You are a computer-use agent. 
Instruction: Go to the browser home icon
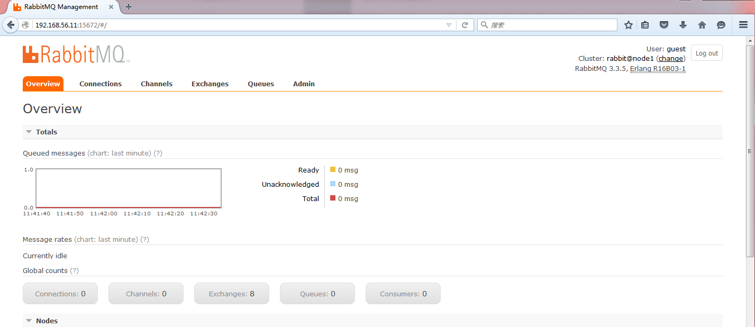[x=702, y=25]
